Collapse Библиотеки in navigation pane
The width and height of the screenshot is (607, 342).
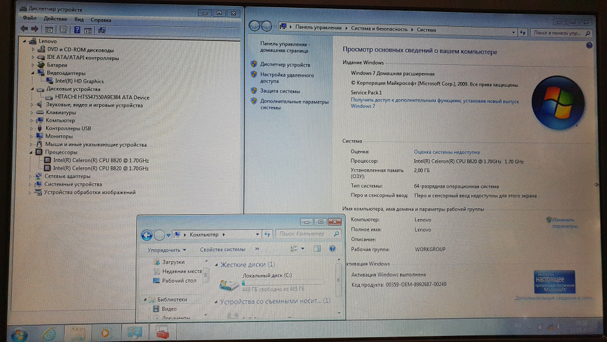click(x=145, y=299)
